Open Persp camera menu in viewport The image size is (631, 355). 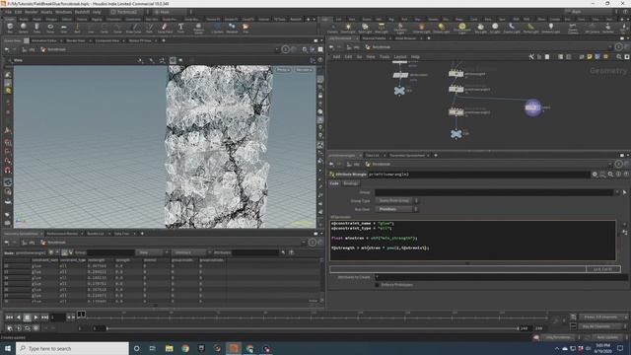tap(283, 70)
